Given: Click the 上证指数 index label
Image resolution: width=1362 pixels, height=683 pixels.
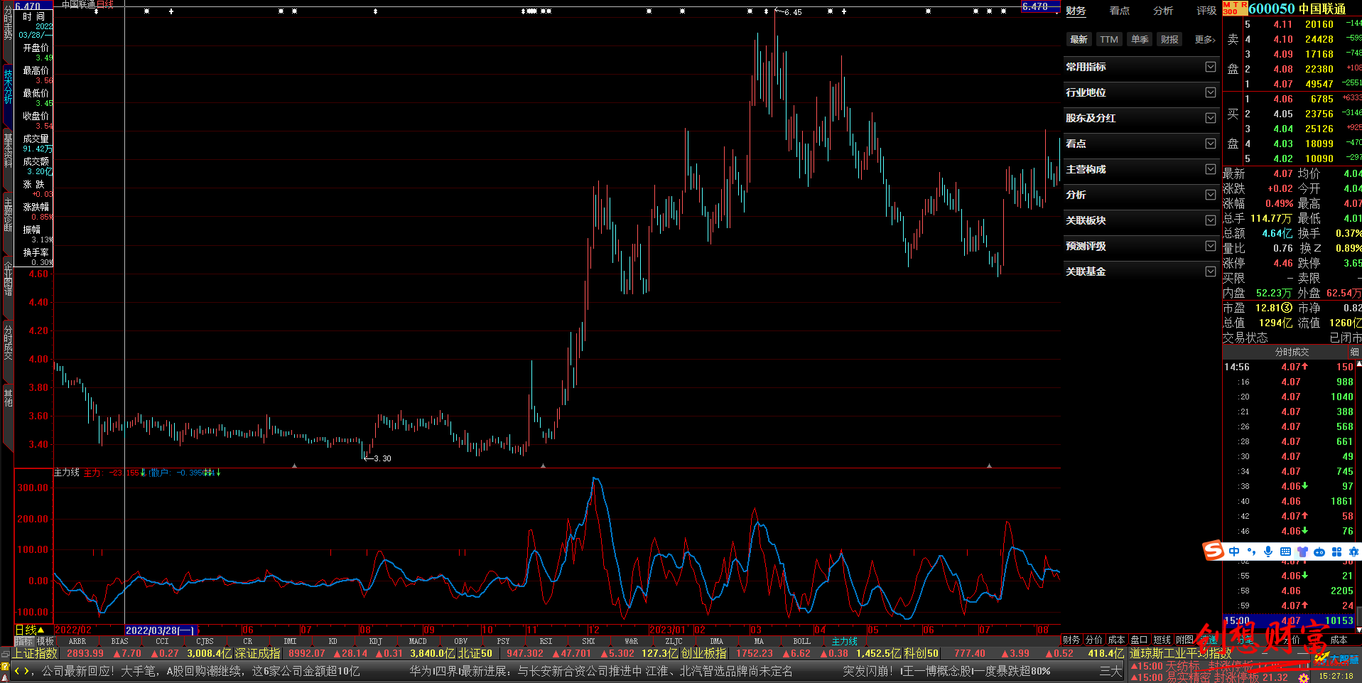Looking at the screenshot, I should (36, 653).
